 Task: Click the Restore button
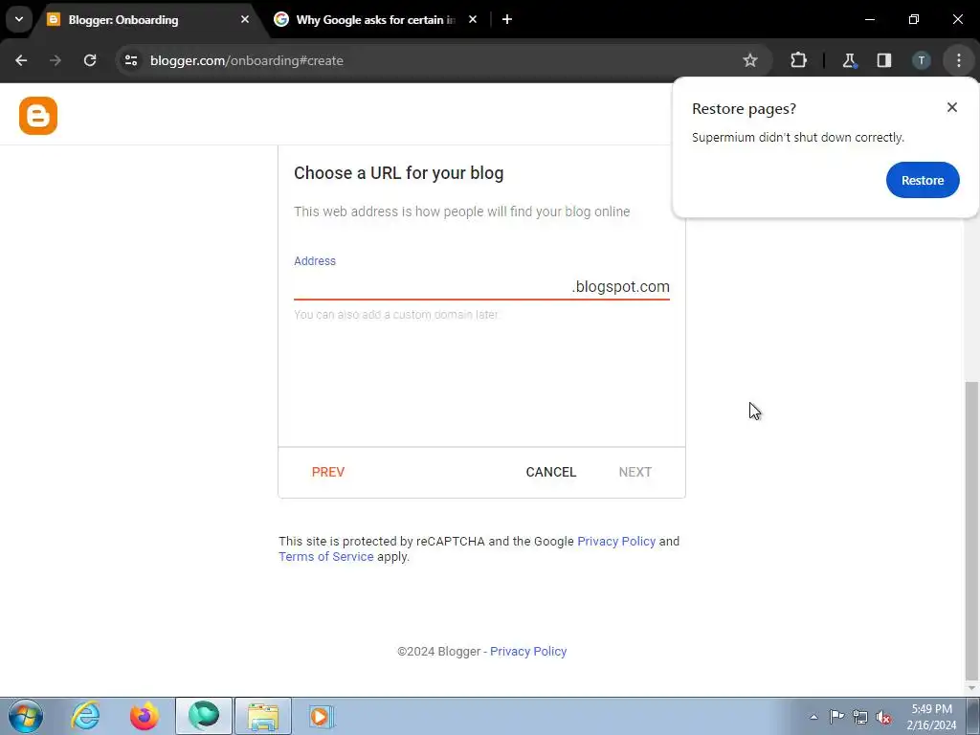923,180
